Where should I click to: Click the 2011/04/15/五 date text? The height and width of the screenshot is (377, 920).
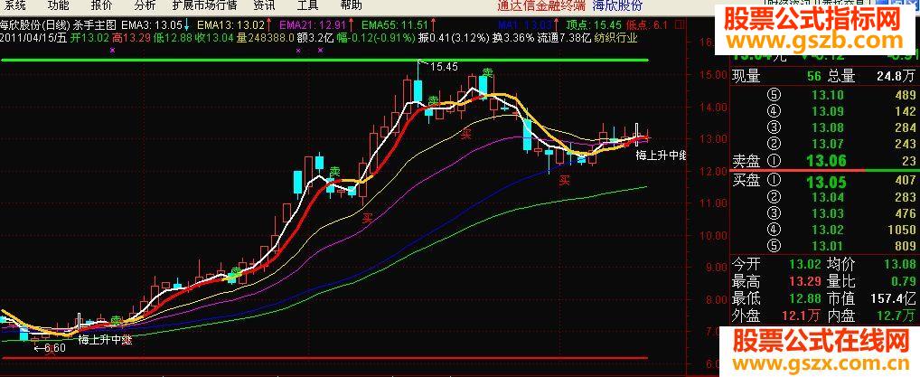pos(34,38)
